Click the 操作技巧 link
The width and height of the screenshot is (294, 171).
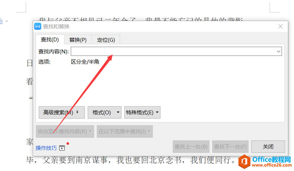[46, 148]
